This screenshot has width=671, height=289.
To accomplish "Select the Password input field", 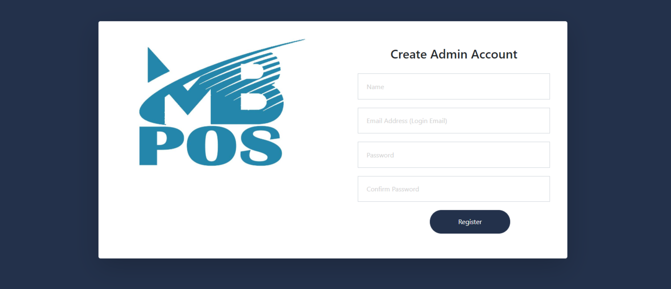I will coord(454,155).
